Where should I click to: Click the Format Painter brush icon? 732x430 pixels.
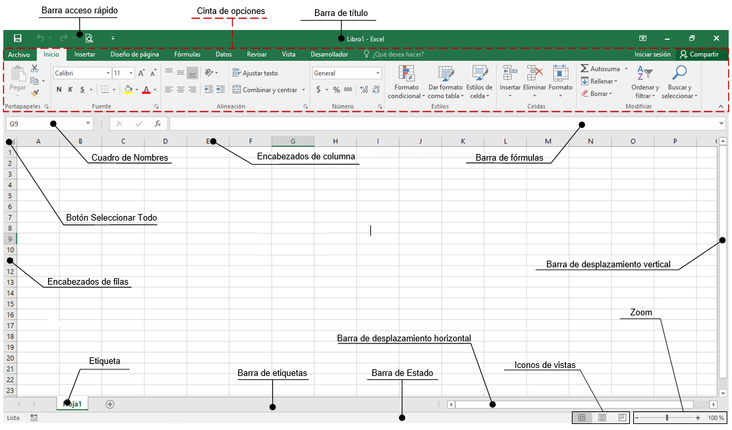tap(35, 93)
